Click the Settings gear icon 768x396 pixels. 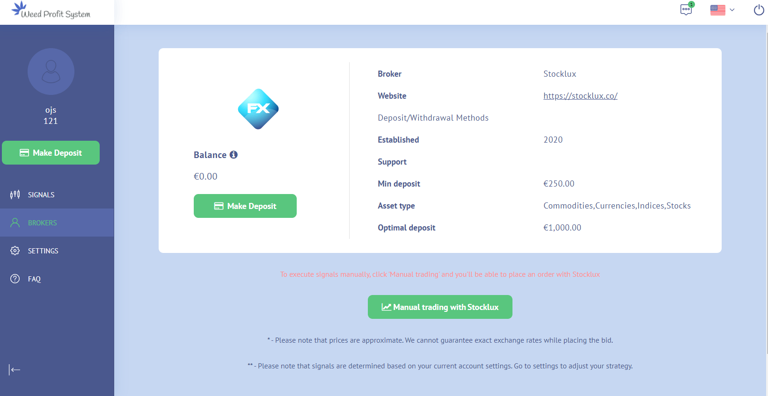(15, 251)
